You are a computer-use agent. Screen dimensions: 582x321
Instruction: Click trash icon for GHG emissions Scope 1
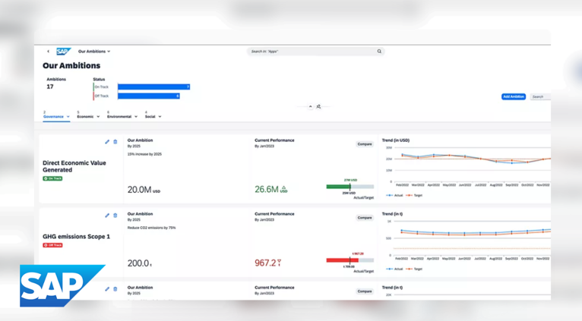[115, 216]
